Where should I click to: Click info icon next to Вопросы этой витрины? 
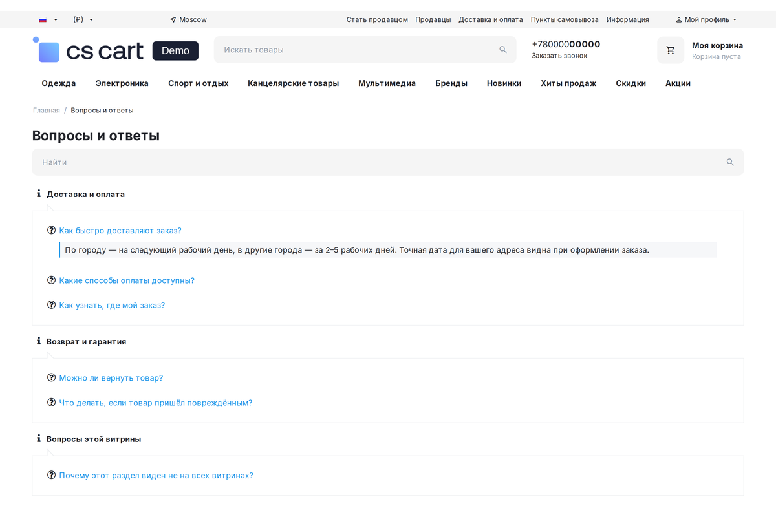pos(39,439)
